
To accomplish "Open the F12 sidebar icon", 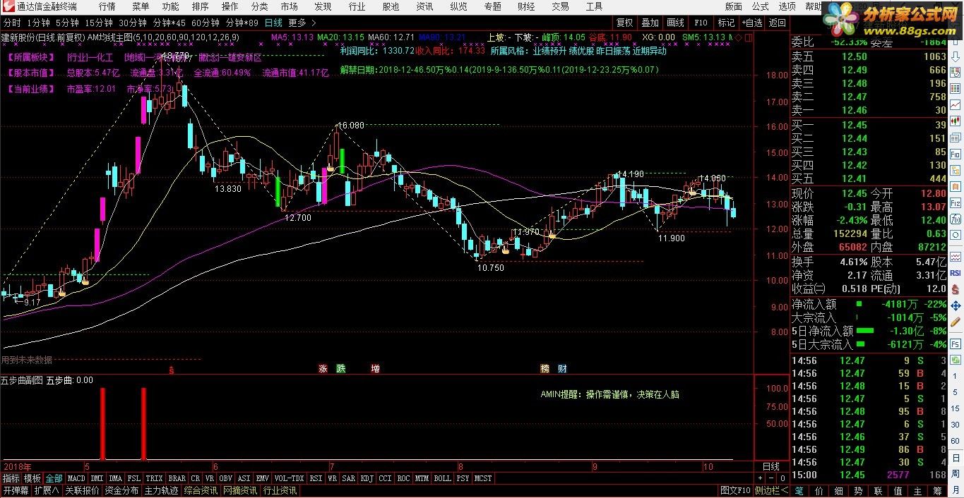I will click(956, 203).
